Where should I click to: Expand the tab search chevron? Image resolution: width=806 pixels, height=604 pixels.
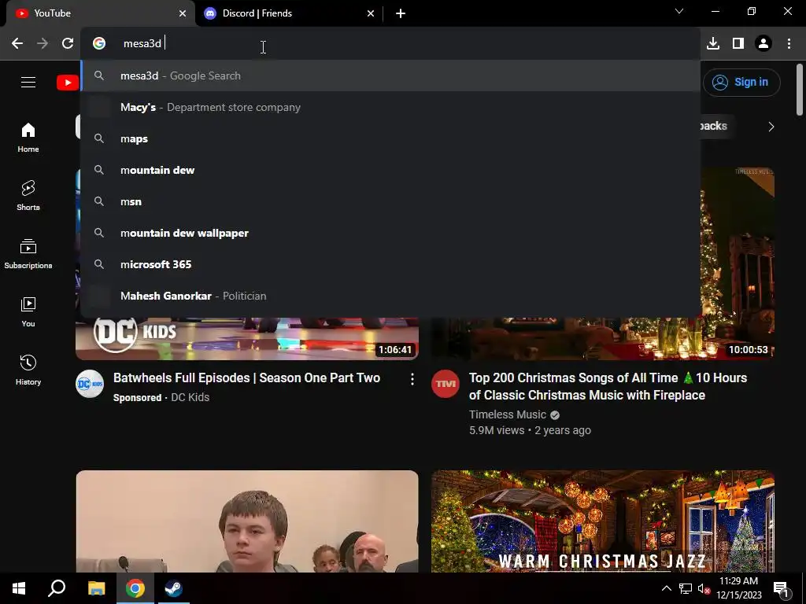point(679,11)
